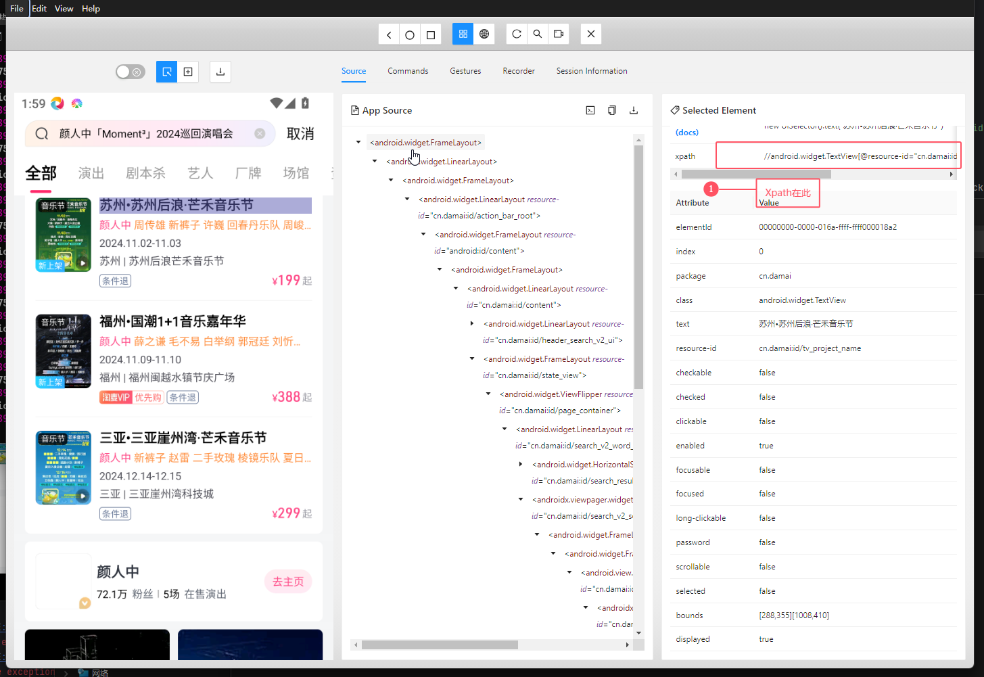The height and width of the screenshot is (677, 984).
Task: Toggle attributes view in App Source
Action: coord(590,110)
